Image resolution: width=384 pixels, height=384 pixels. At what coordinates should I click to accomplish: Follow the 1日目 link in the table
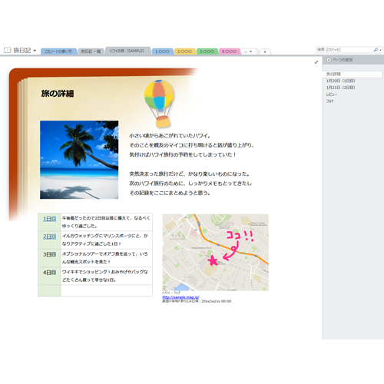[x=49, y=219]
